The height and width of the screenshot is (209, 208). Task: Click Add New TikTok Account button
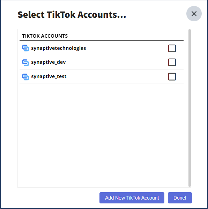[x=132, y=198]
